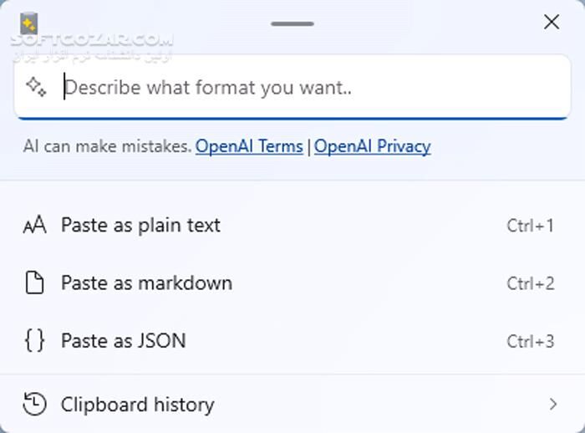Click the Advanced Paste app icon in title bar
The width and height of the screenshot is (585, 433).
click(28, 23)
